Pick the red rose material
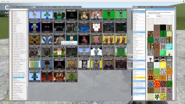The height and width of the screenshot is (104, 185). tap(150, 59)
